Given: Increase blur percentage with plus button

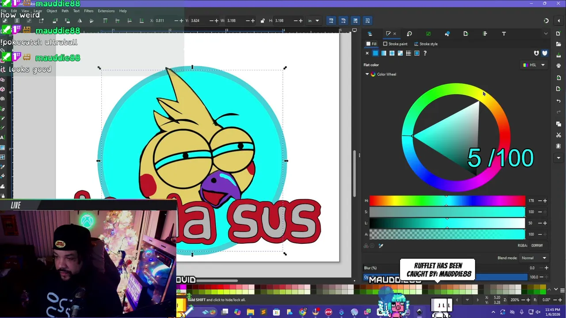Looking at the screenshot, I should tap(546, 268).
